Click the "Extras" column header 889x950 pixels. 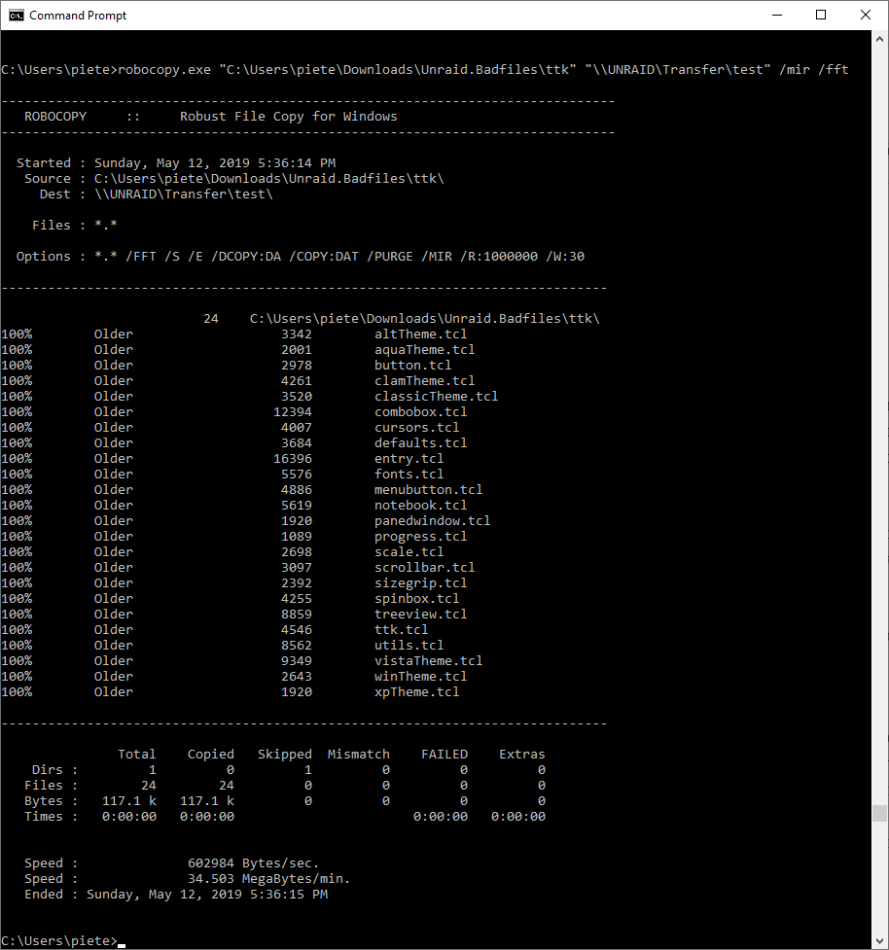521,754
